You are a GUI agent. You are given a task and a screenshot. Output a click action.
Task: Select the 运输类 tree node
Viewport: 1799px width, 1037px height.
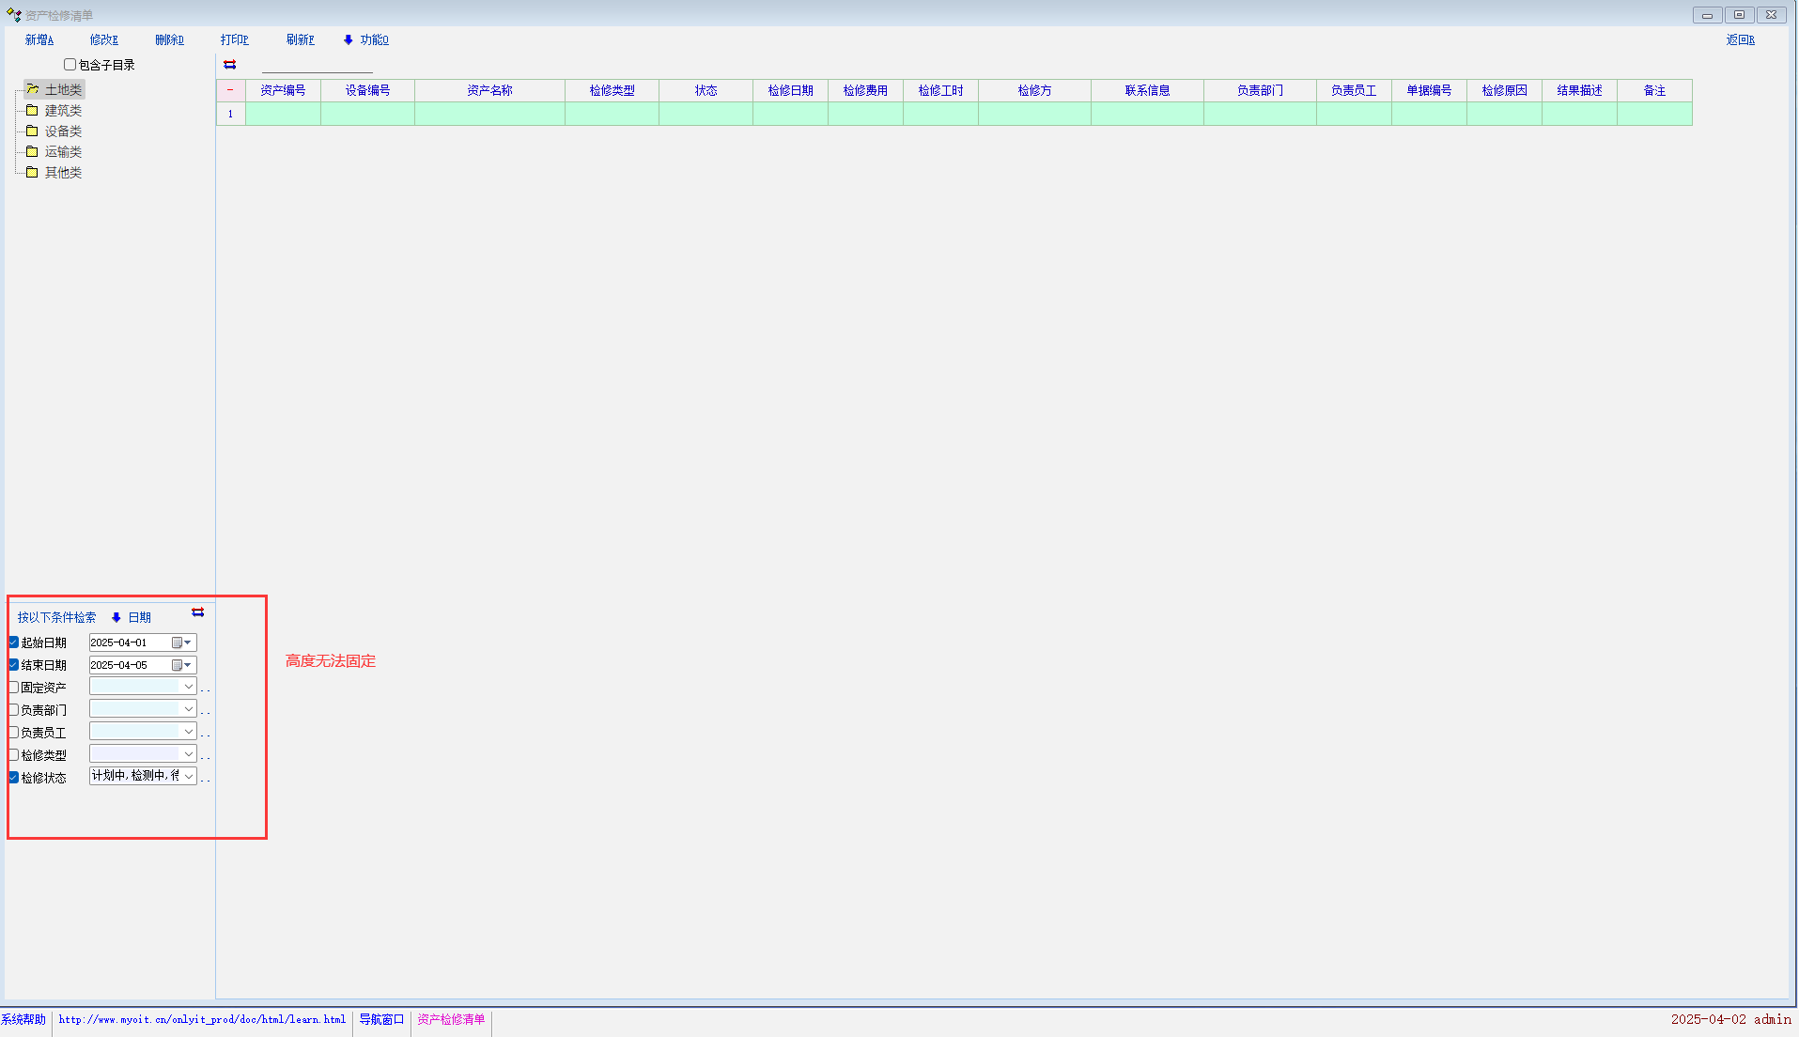[63, 152]
